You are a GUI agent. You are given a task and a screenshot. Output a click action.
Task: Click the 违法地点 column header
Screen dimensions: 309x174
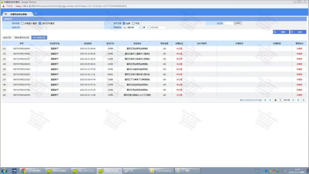point(137,43)
